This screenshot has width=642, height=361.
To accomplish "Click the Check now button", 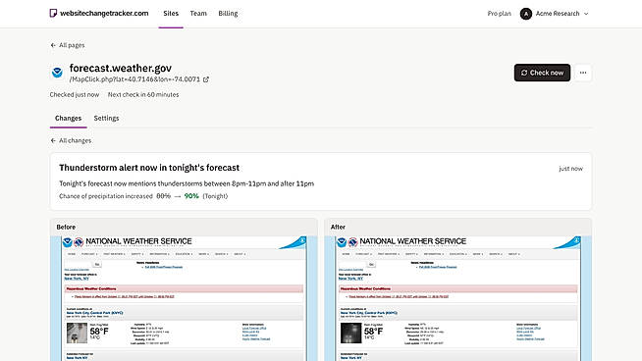I will pyautogui.click(x=542, y=73).
